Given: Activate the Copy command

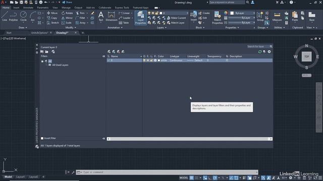Looking at the screenshot, I should coord(52,18).
